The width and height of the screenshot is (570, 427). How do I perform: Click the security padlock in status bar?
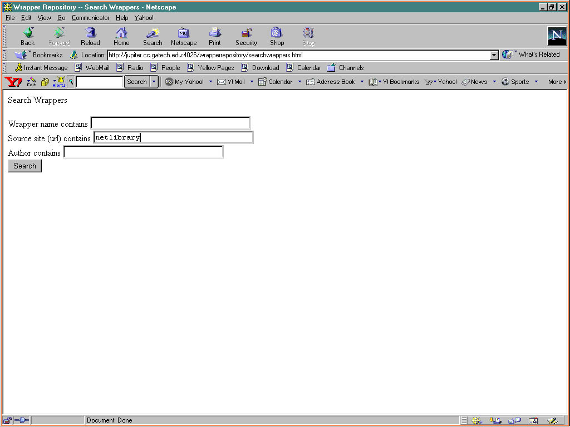(8, 420)
